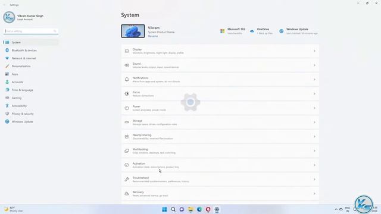Open the weather widget on taskbar
The image size is (381, 214).
[13, 209]
